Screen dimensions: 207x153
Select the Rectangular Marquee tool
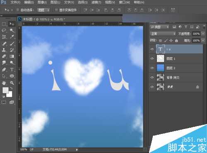click(4, 24)
